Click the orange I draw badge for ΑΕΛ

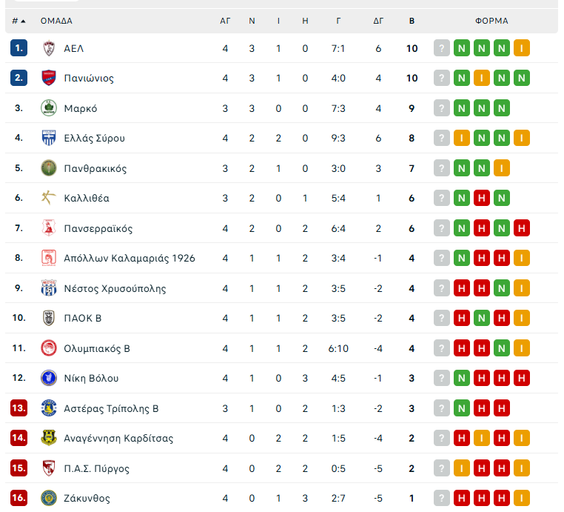point(522,48)
